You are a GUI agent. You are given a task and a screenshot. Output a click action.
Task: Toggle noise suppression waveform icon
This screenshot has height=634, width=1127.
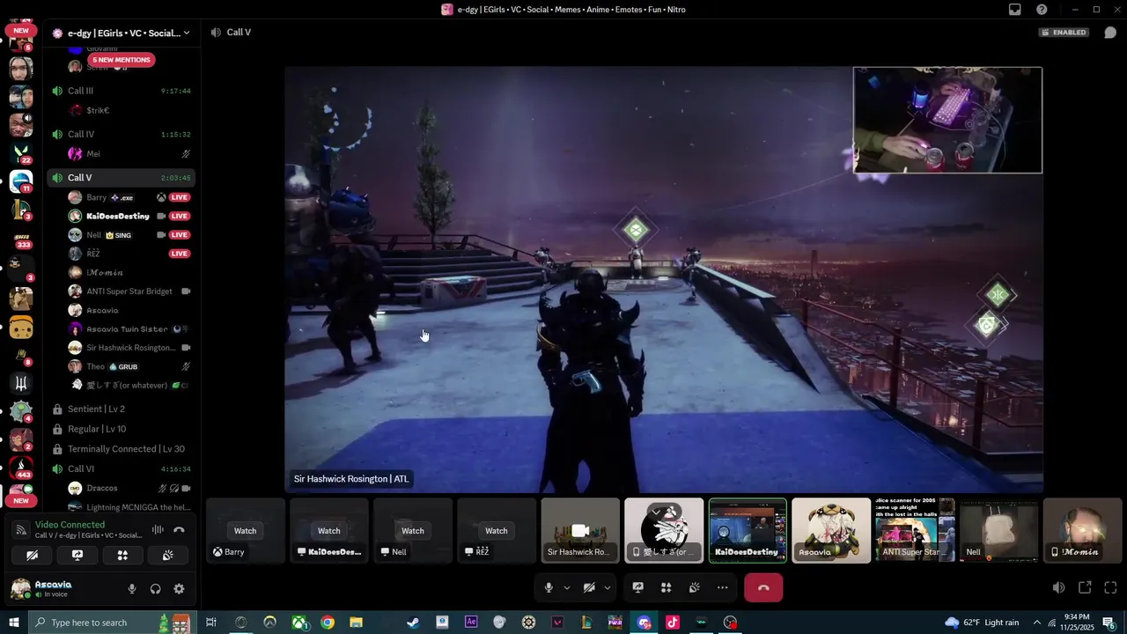pyautogui.click(x=158, y=529)
